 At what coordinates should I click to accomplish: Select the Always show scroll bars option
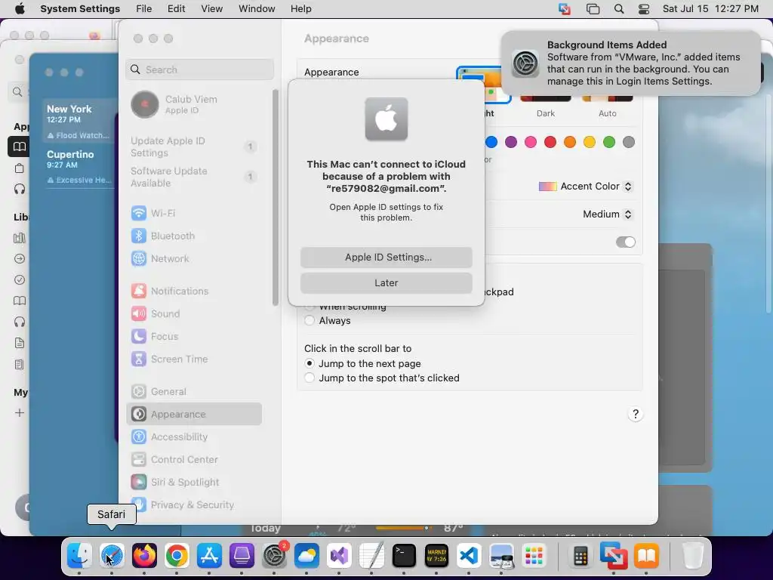click(x=310, y=320)
